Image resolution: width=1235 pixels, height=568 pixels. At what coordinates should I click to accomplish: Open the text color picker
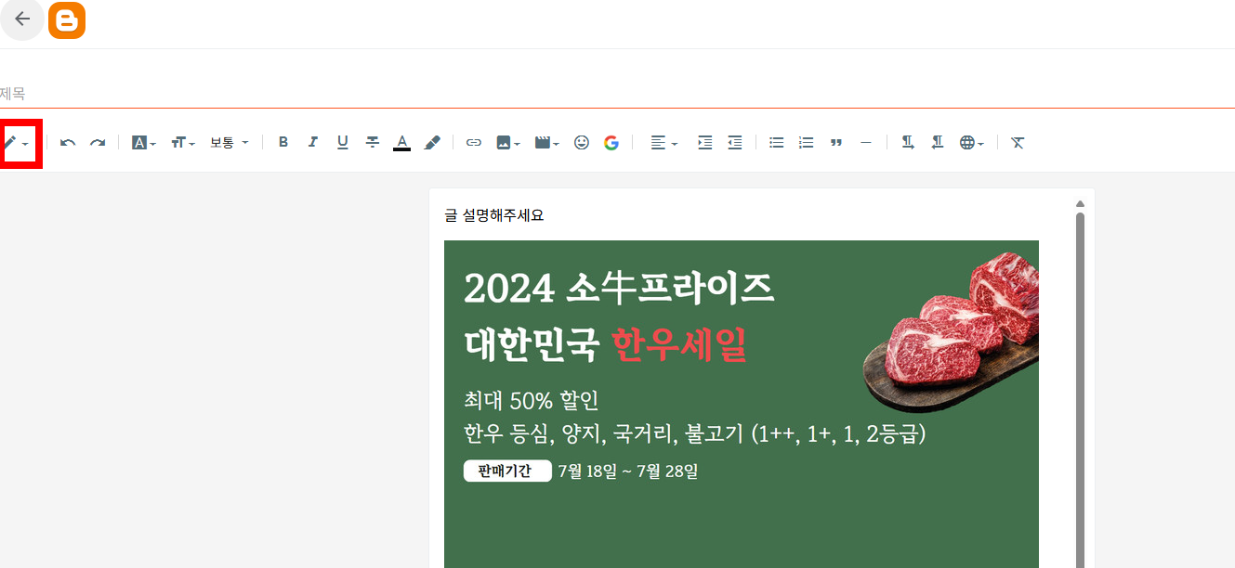(x=401, y=143)
